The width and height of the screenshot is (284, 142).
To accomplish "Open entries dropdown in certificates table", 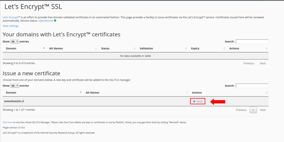I will pos(15,41).
